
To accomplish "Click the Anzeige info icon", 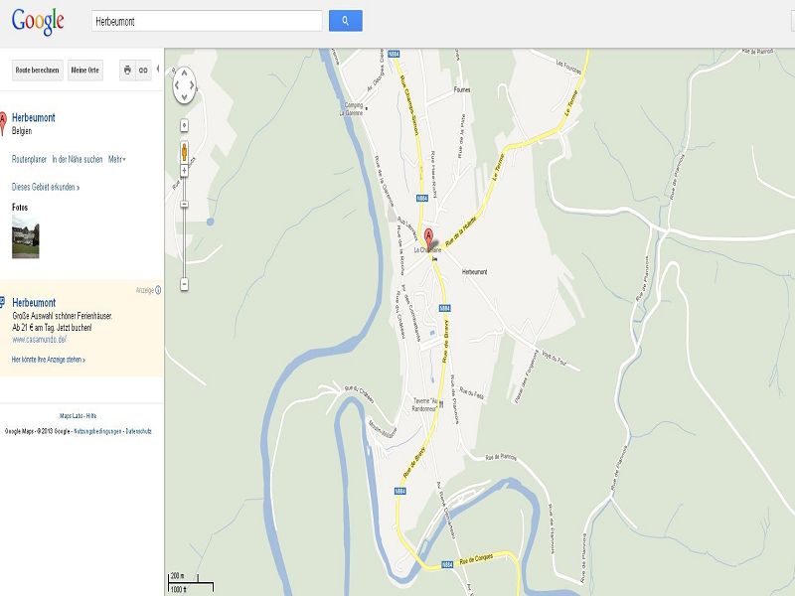I will tap(158, 290).
